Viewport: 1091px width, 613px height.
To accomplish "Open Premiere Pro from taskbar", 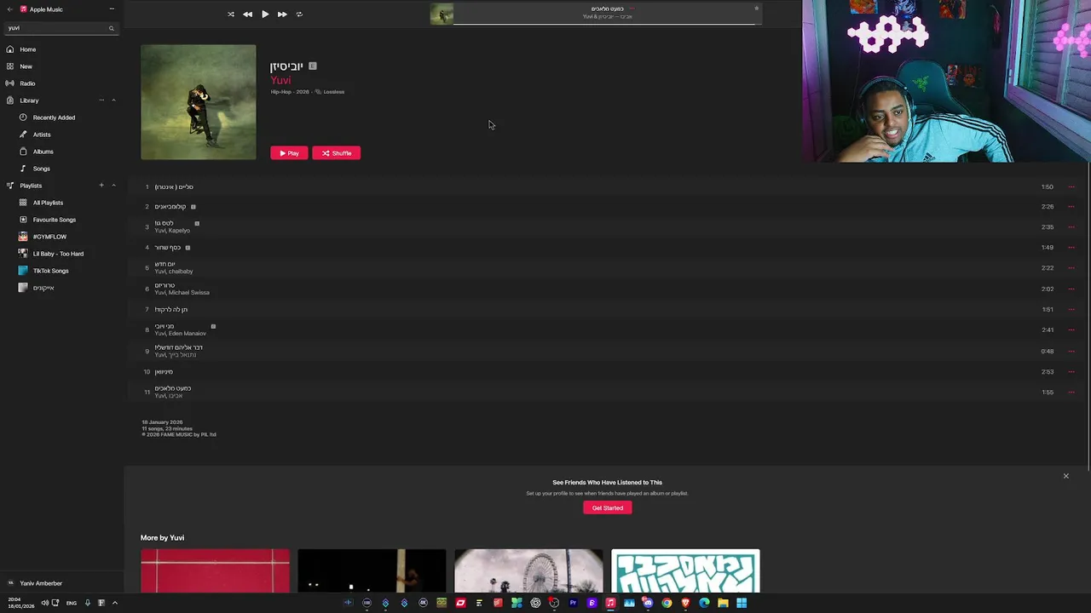I will pos(573,603).
